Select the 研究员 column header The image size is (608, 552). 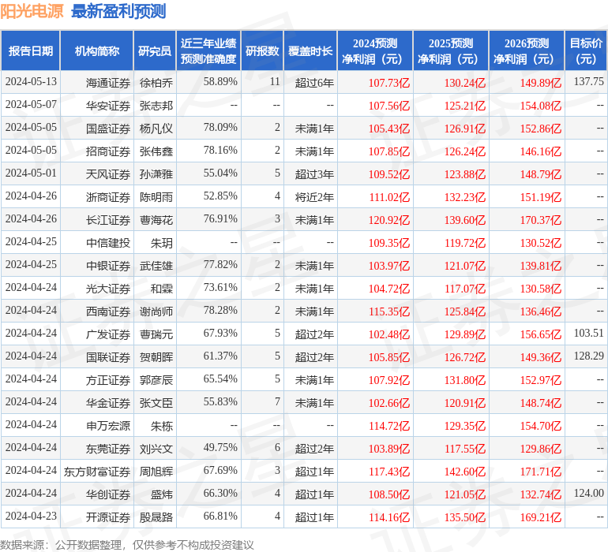(155, 50)
